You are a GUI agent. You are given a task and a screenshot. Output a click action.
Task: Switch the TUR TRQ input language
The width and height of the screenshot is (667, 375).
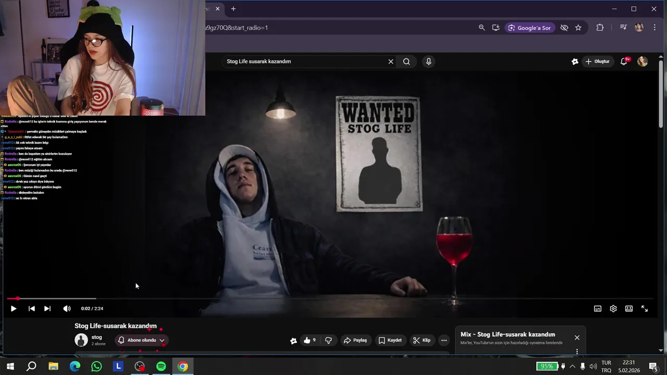pyautogui.click(x=607, y=366)
